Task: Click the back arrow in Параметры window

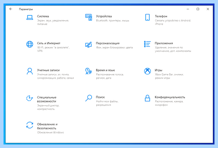Action: pyautogui.click(x=11, y=9)
